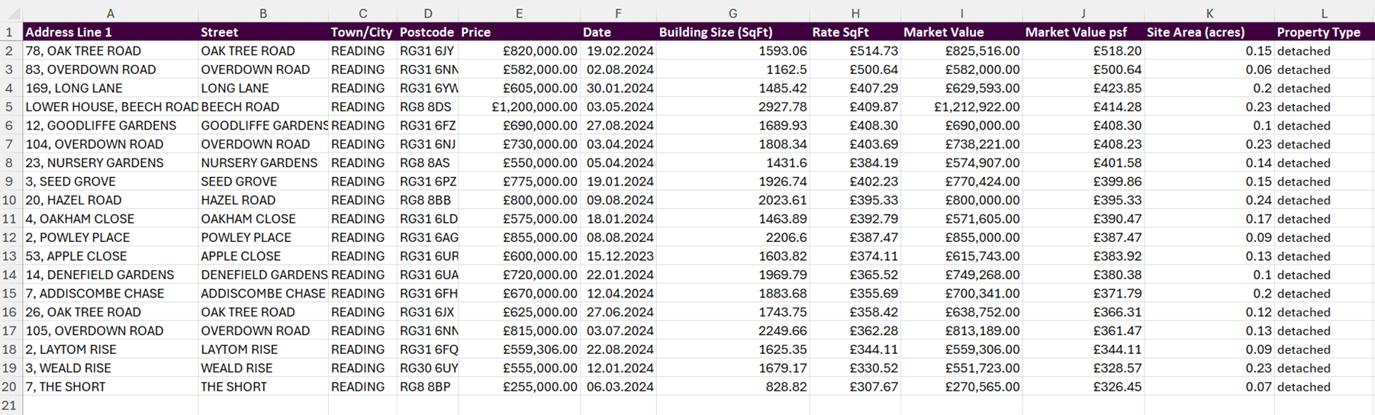Click the Site Area (acres) header
The image size is (1375, 415).
[x=1209, y=32]
